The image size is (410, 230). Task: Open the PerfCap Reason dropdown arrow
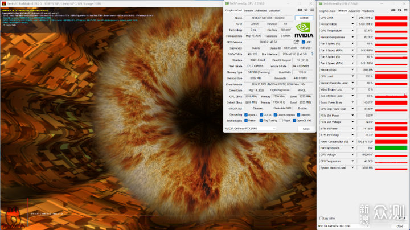click(352, 148)
